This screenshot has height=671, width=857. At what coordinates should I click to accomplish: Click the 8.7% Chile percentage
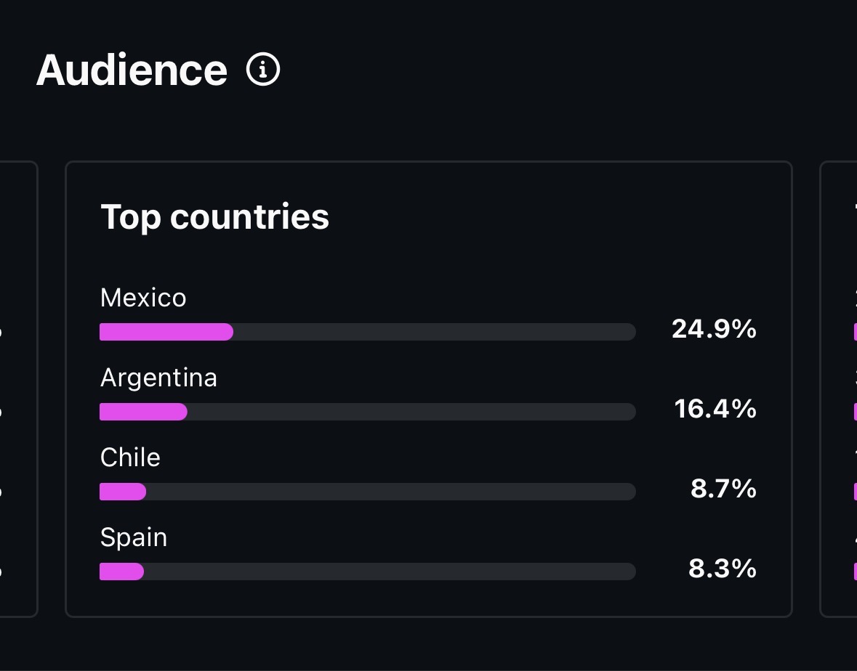coord(723,489)
